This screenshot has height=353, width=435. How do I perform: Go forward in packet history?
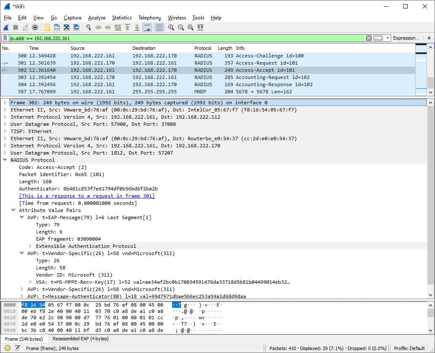(108, 27)
